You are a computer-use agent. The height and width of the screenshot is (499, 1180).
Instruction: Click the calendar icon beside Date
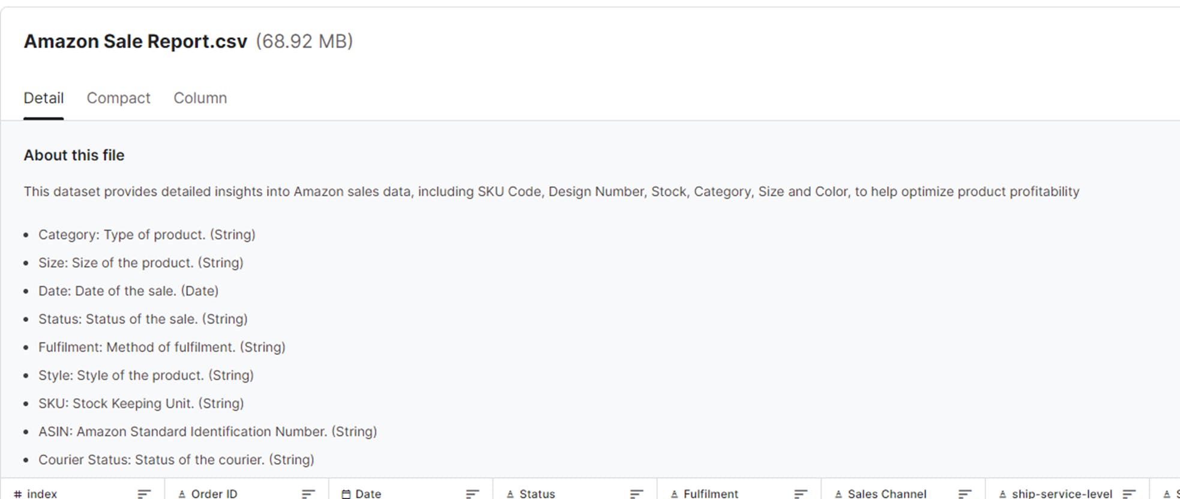click(x=346, y=494)
